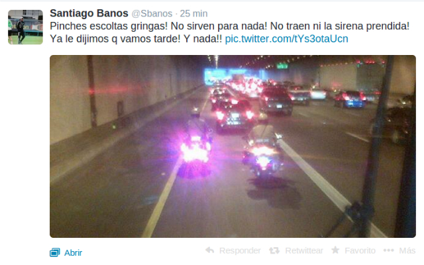Visit the @Sbanos handle link
The image size is (424, 265).
pos(152,13)
